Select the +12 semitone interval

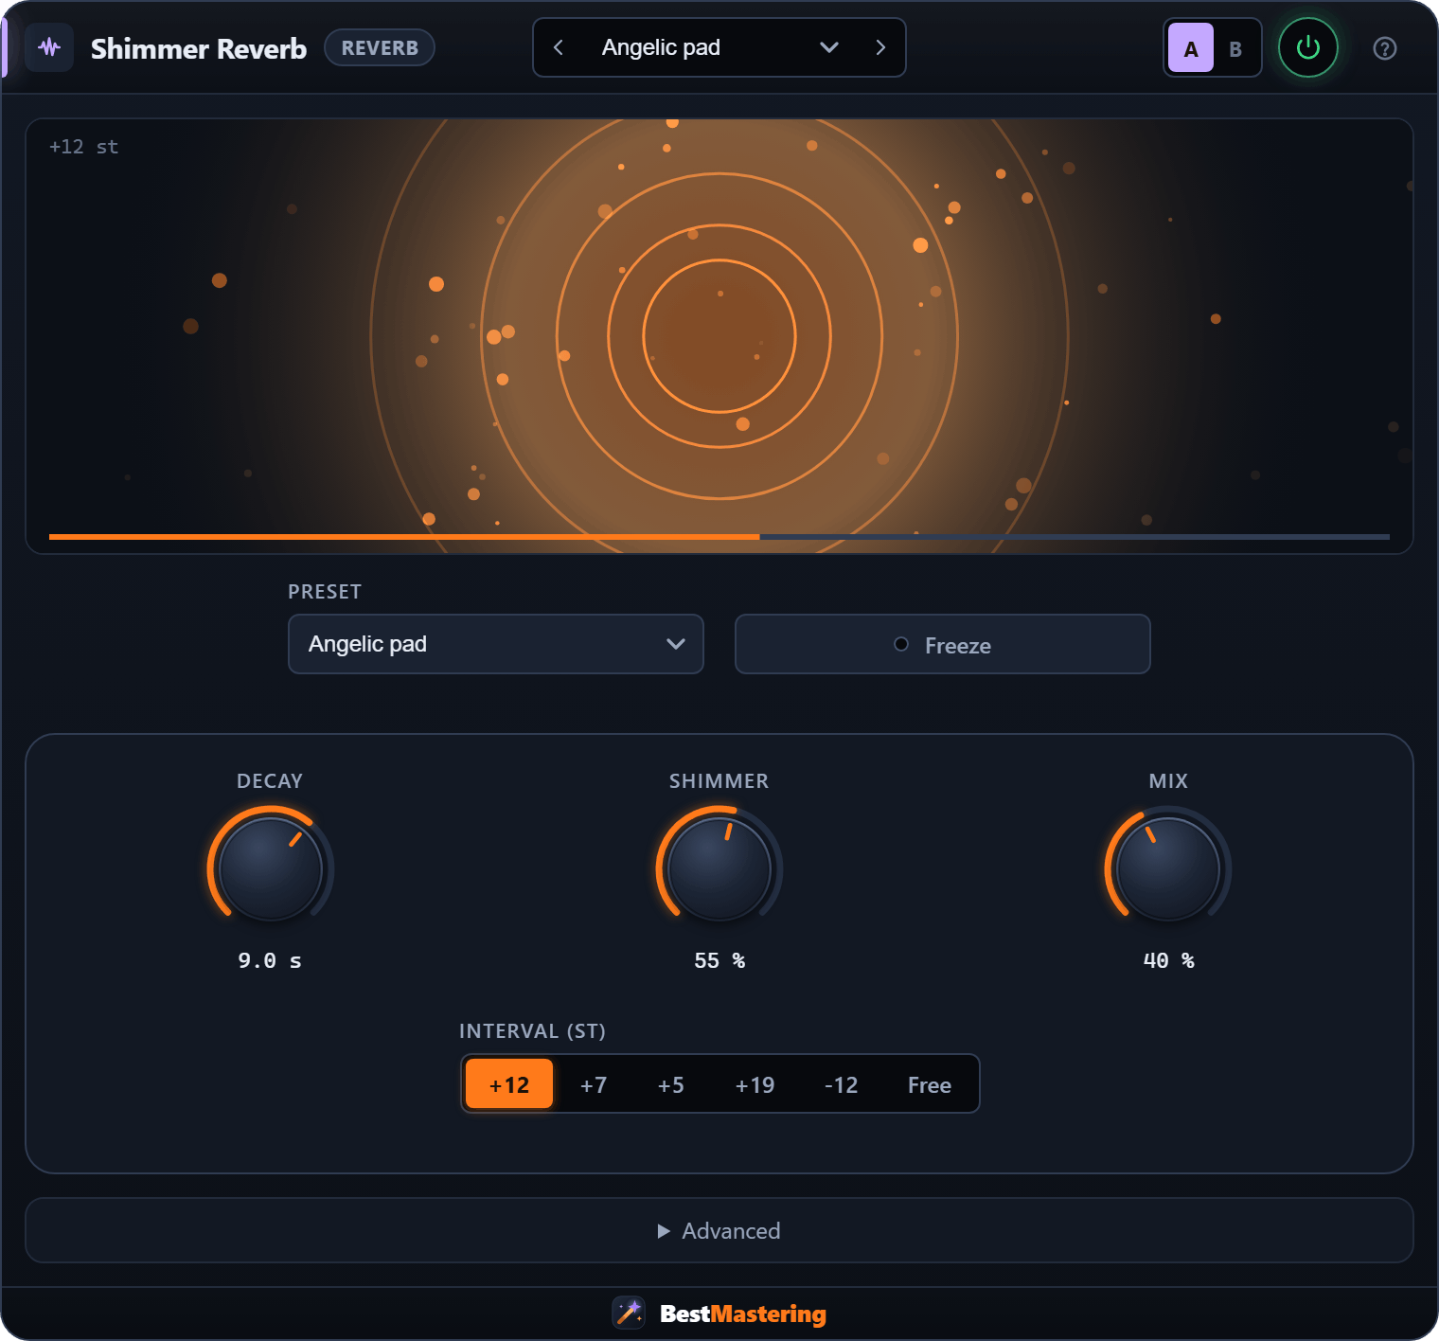509,1084
